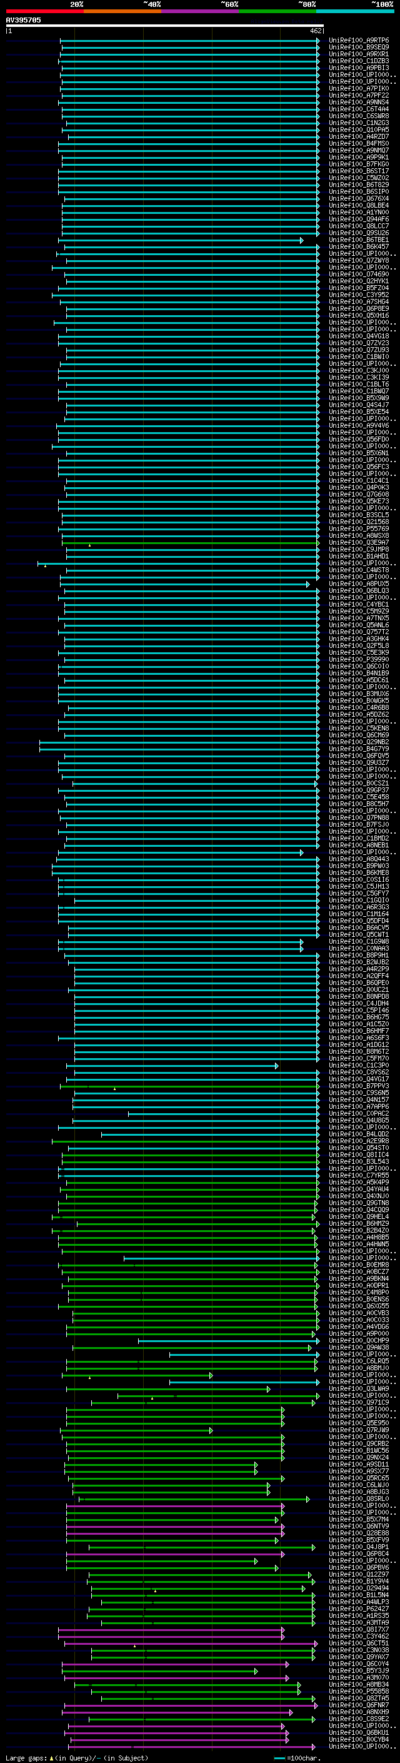
Task: Open hit UniRef100_A9RTP6
Action: 359,41
